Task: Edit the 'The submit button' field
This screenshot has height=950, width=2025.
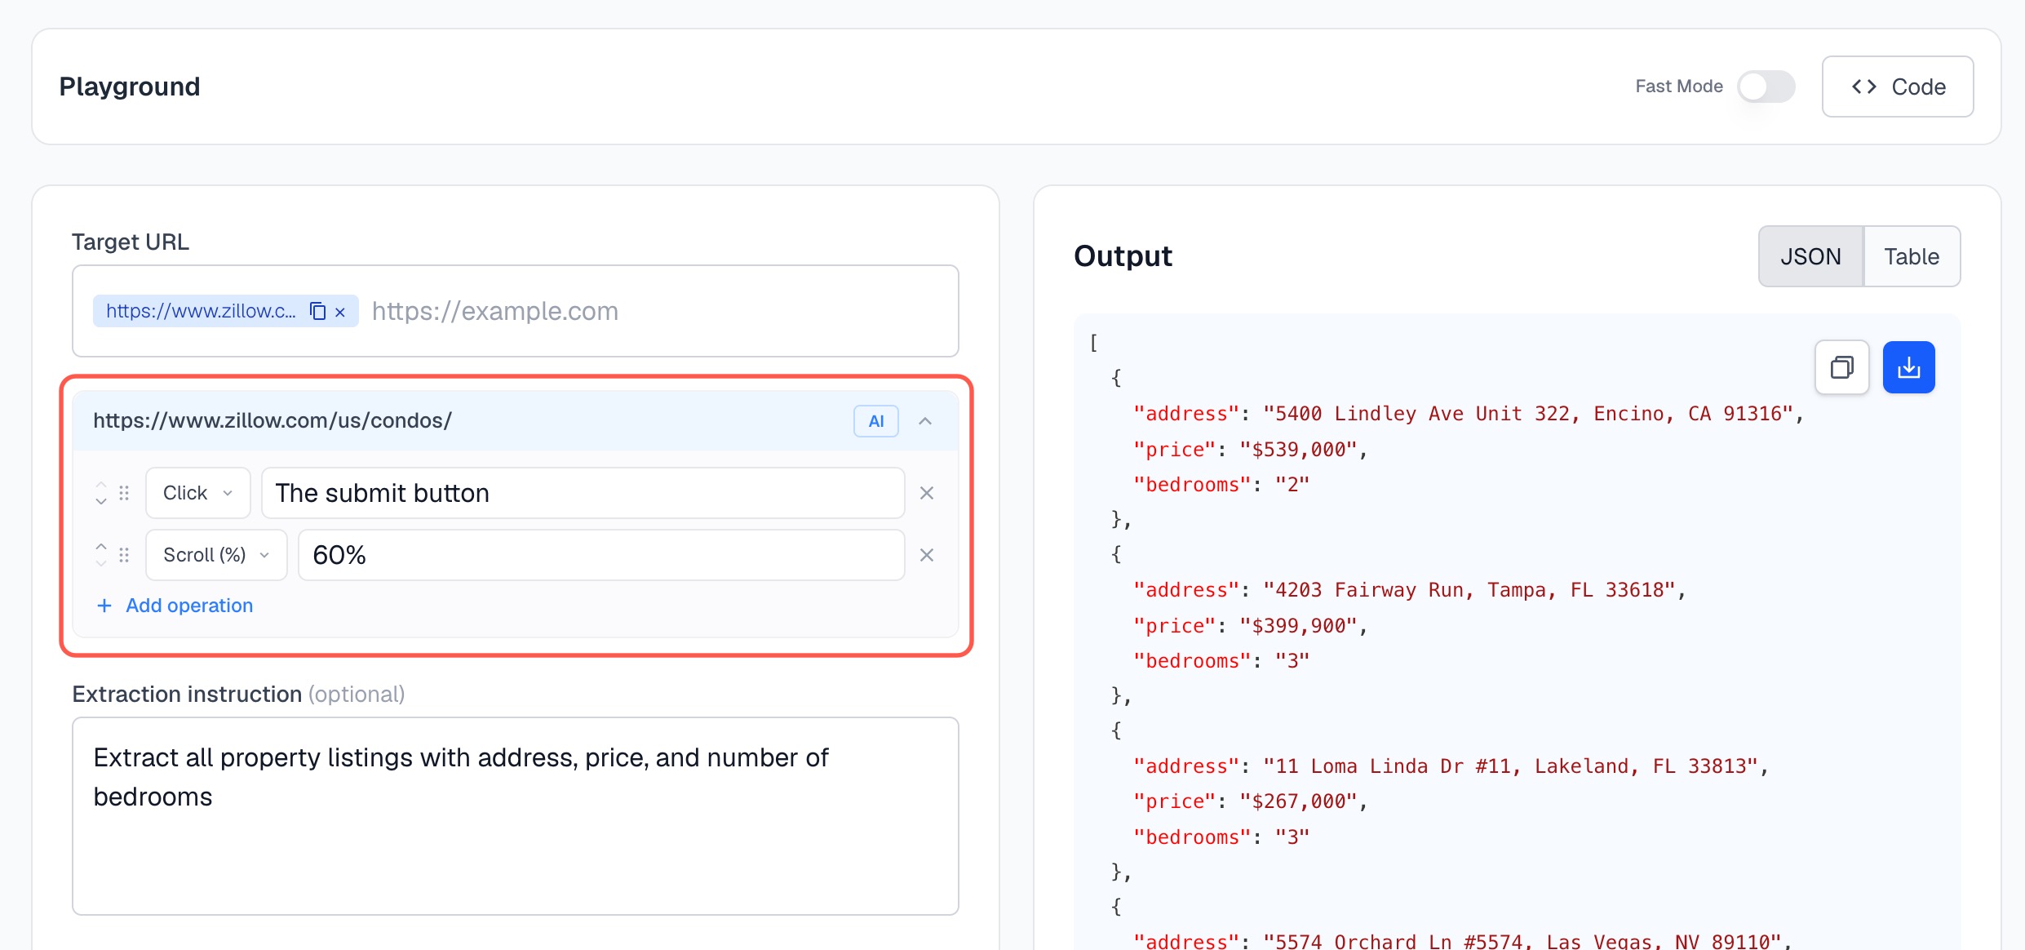Action: pyautogui.click(x=583, y=493)
